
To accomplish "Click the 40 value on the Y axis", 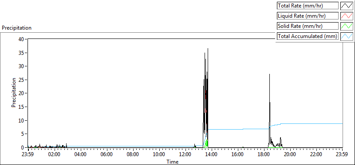I will click(21, 39).
